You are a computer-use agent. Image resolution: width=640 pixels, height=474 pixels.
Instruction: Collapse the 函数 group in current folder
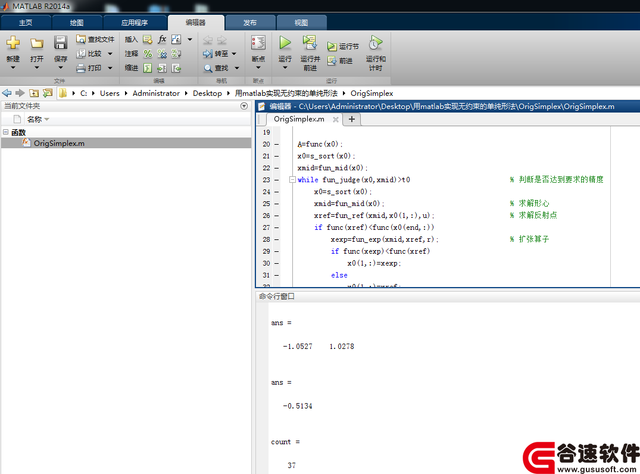point(6,132)
